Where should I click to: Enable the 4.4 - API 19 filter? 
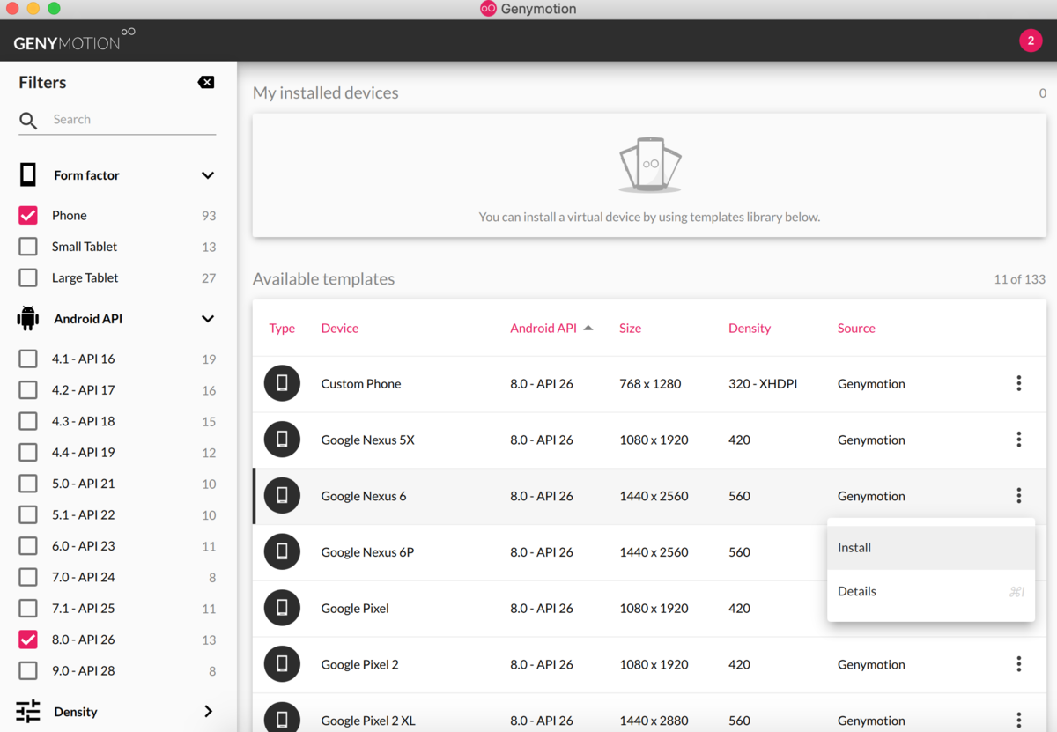tap(28, 452)
